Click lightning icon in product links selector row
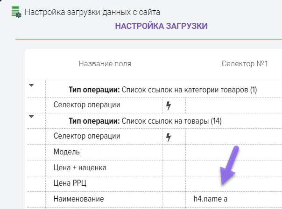 (169, 137)
